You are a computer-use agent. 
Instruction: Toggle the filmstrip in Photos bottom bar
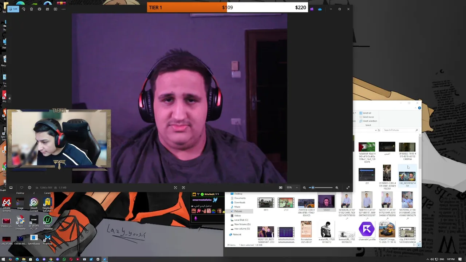[x=11, y=187]
